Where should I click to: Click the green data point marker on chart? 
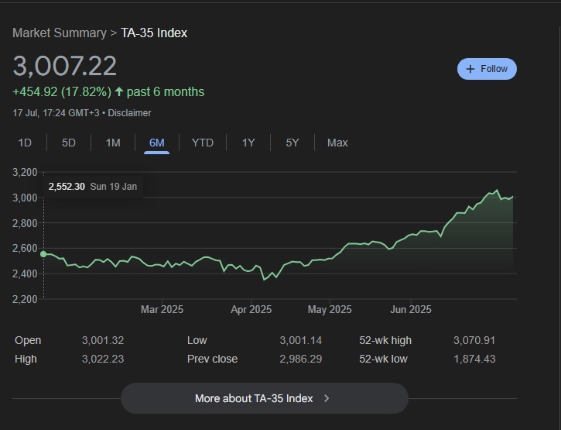click(x=43, y=254)
